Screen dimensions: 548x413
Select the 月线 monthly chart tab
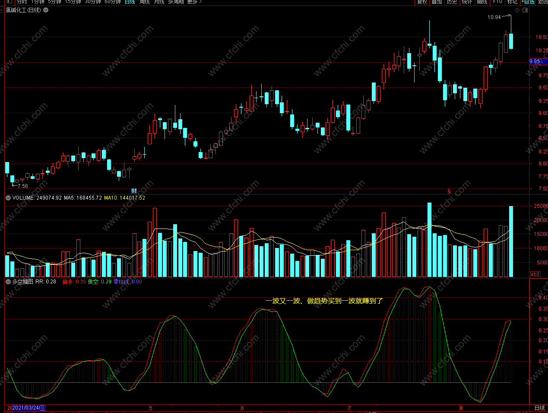pyautogui.click(x=159, y=2)
